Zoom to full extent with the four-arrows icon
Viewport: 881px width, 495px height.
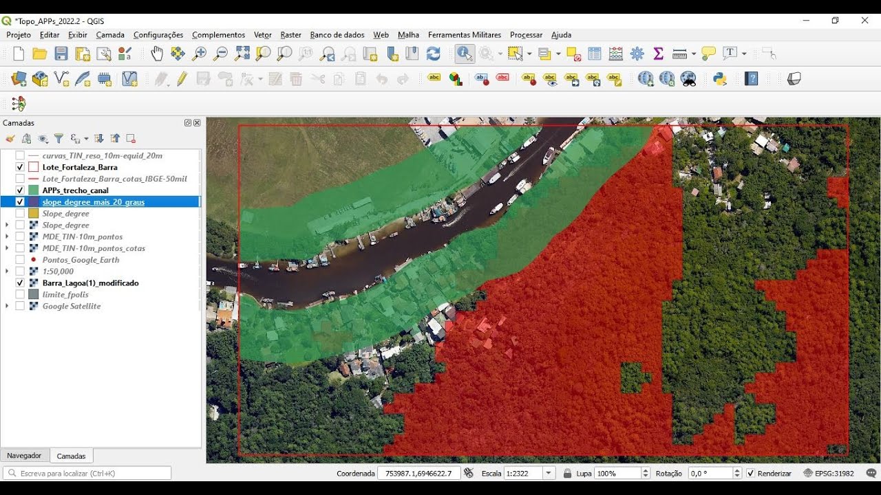(242, 54)
